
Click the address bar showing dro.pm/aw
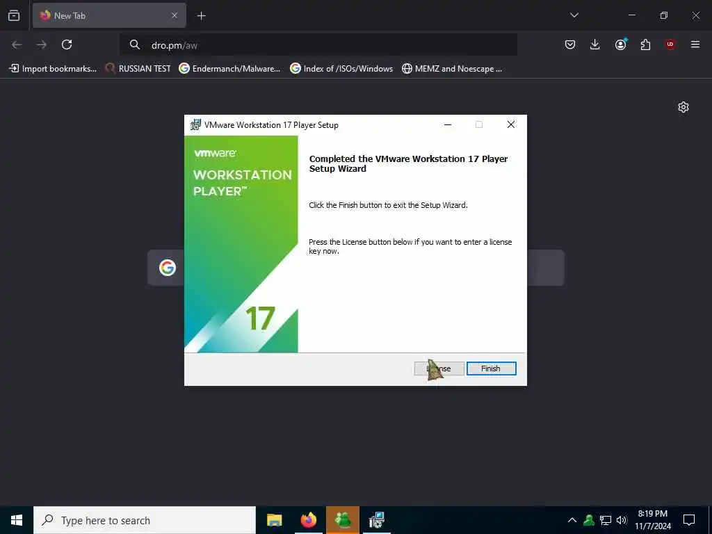tap(318, 45)
